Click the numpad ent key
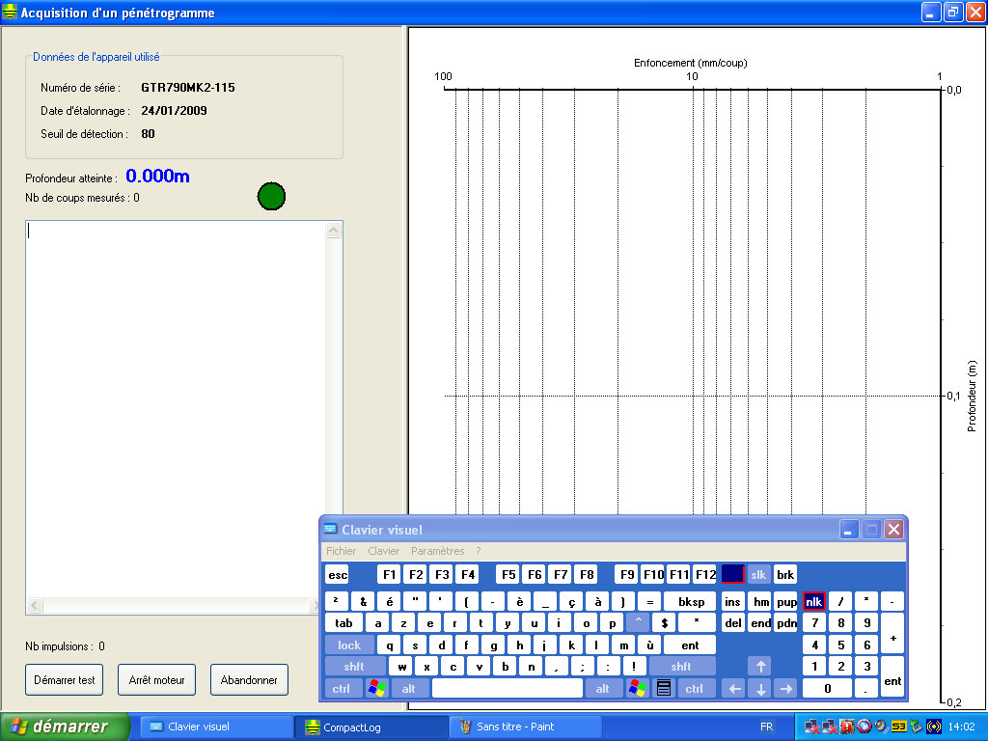Screen dimensions: 988x741 click(892, 676)
